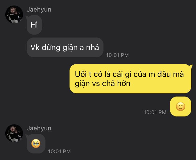Select the yellow "Uôi t có là" message

[x=130, y=79]
